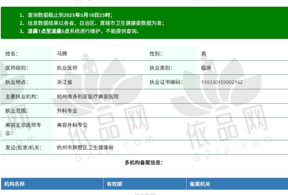The width and height of the screenshot is (288, 195).
Task: Click notice line about 2025年5月18日23时 data cutoff
Action: click(x=66, y=15)
